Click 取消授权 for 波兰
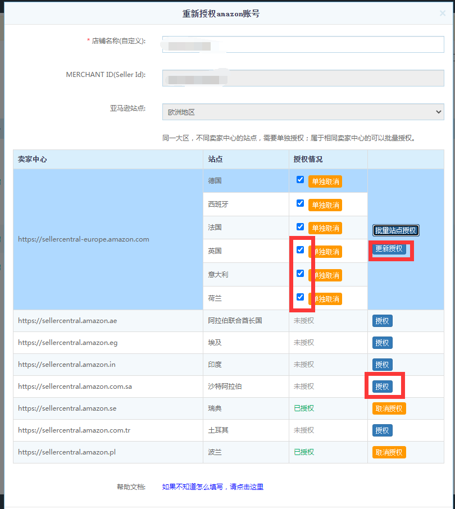 coord(389,452)
